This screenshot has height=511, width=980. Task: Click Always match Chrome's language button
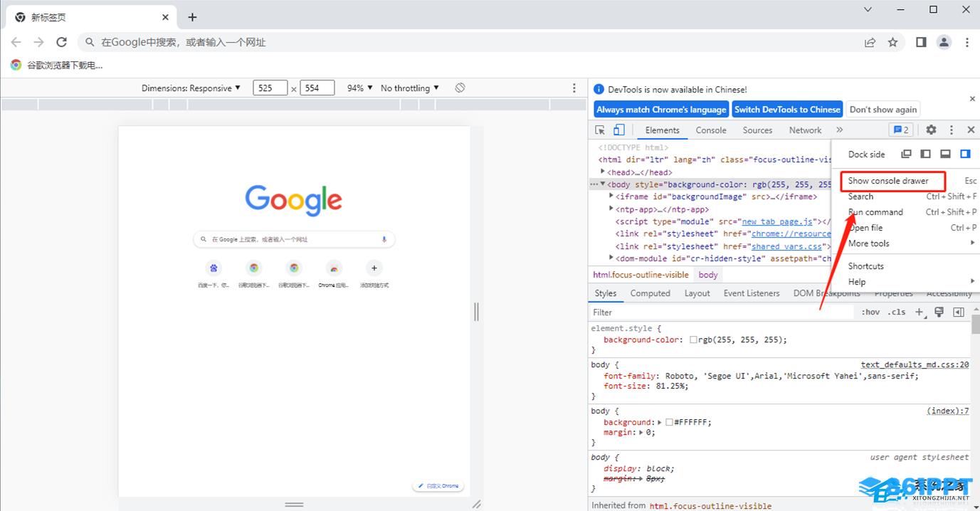click(x=661, y=110)
